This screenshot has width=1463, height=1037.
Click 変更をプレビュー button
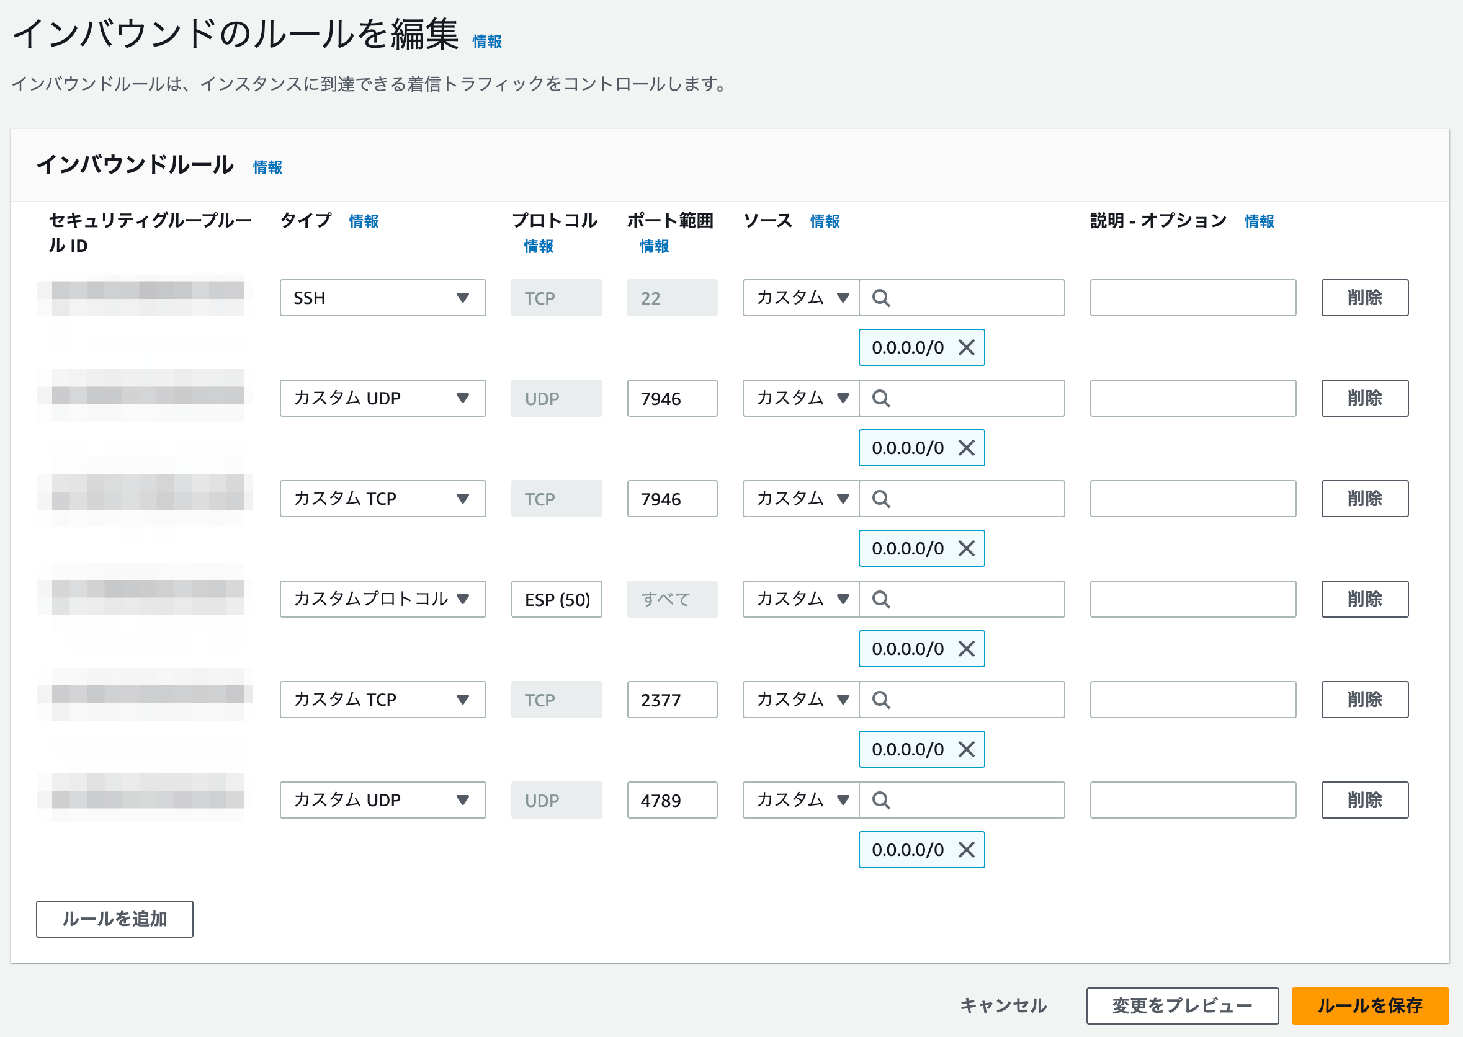pyautogui.click(x=1182, y=1006)
